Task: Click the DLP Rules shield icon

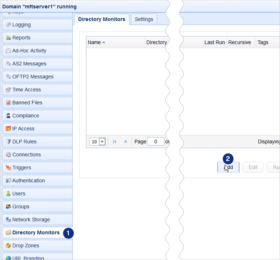Action: tap(8, 142)
